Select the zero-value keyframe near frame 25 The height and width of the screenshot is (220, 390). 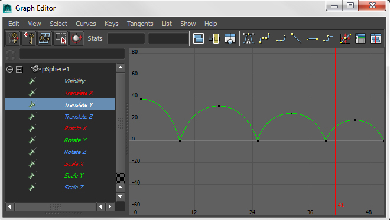(x=258, y=140)
